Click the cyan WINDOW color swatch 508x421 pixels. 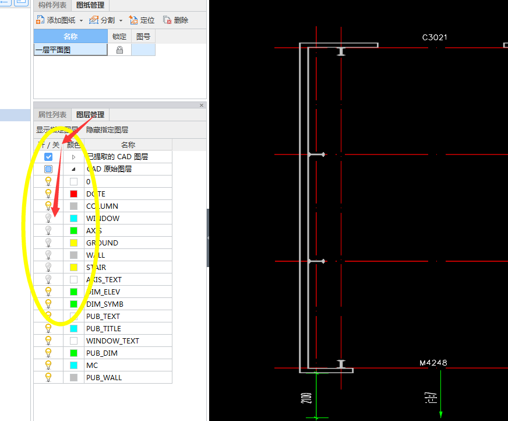[x=73, y=218]
